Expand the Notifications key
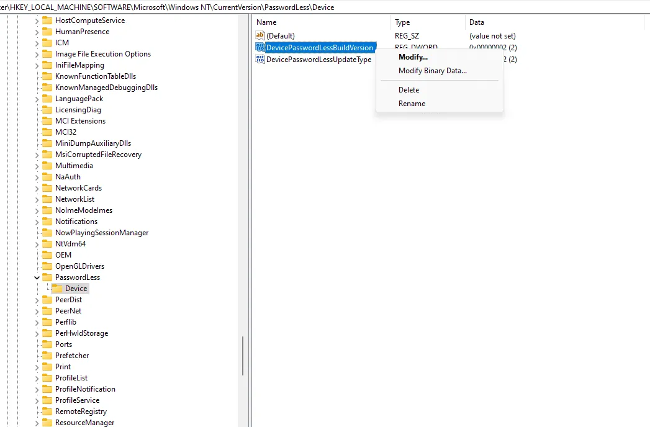This screenshot has height=427, width=650. (x=37, y=222)
